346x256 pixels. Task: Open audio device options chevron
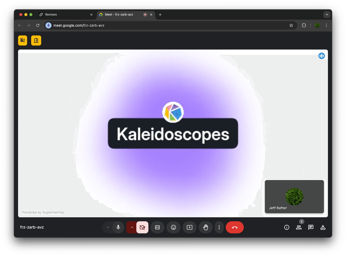click(x=108, y=227)
